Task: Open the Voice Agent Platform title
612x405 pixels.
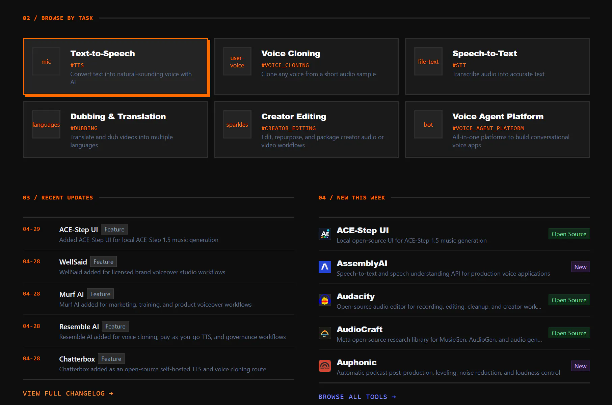Action: pyautogui.click(x=498, y=117)
